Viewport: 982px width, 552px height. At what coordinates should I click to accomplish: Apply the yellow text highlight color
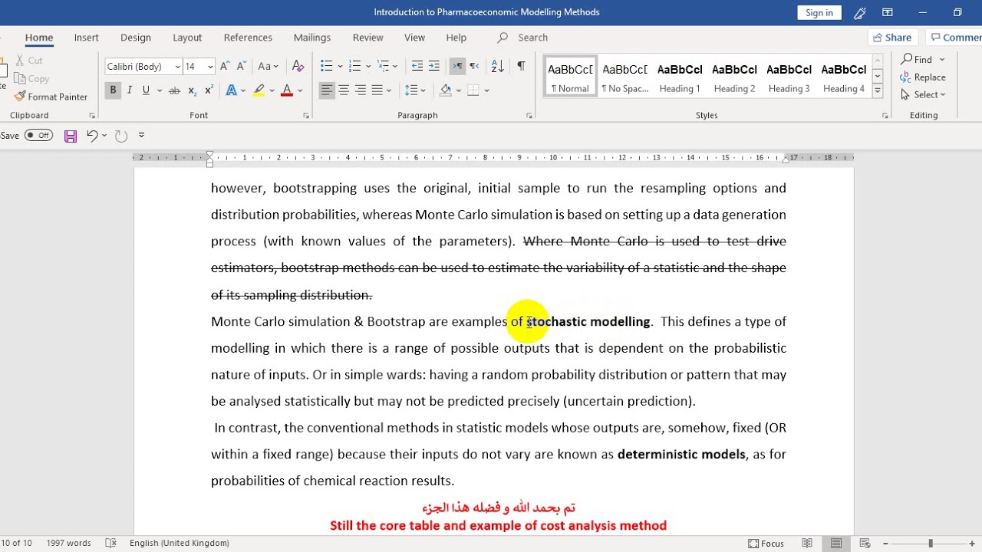click(x=259, y=90)
